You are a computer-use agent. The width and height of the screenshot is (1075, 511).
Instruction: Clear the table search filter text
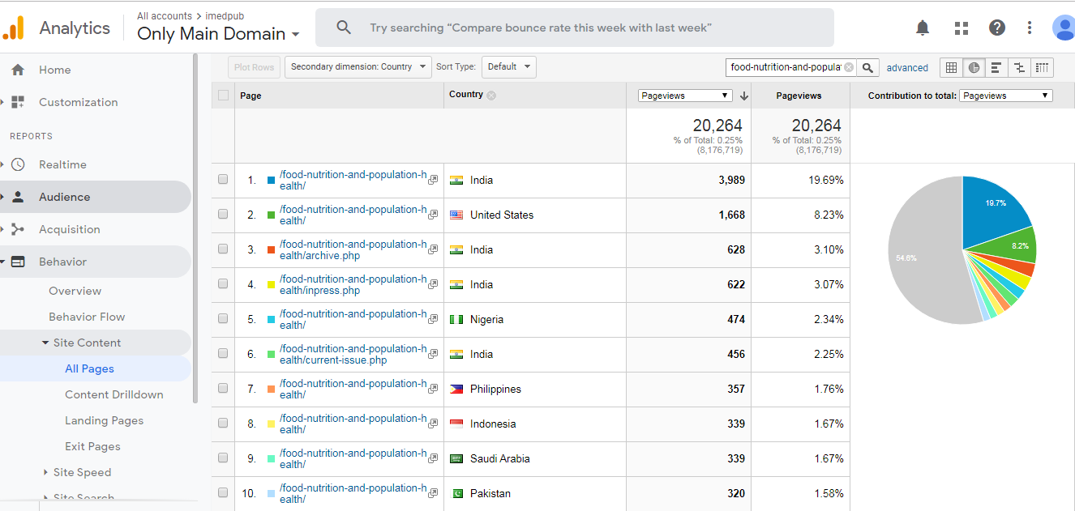point(849,68)
